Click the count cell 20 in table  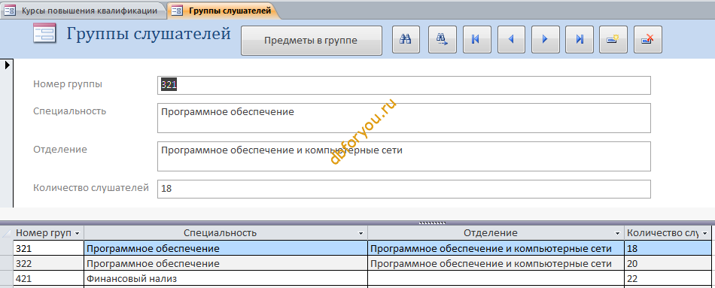pyautogui.click(x=668, y=263)
